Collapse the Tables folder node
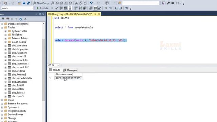217x122 pixels. tap(2, 28)
